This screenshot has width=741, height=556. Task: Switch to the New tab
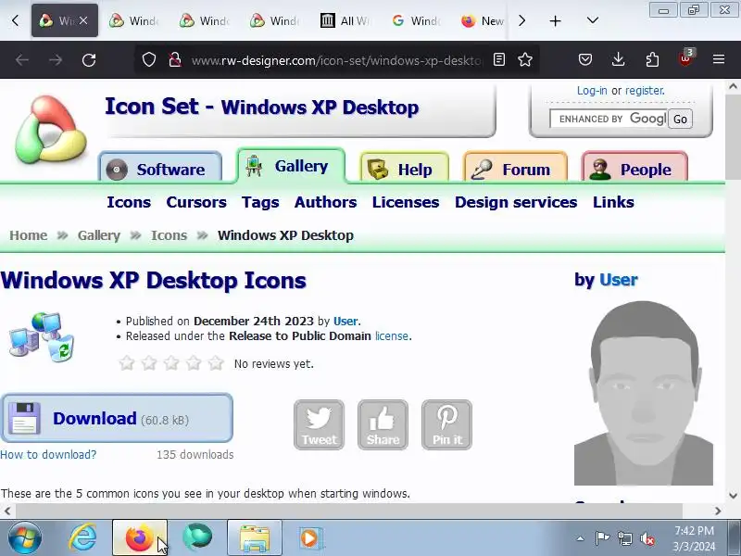coord(482,20)
